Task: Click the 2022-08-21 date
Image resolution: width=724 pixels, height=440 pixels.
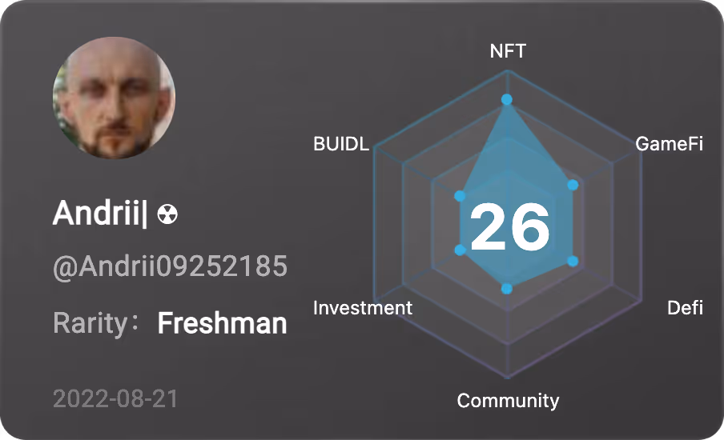Action: [115, 398]
